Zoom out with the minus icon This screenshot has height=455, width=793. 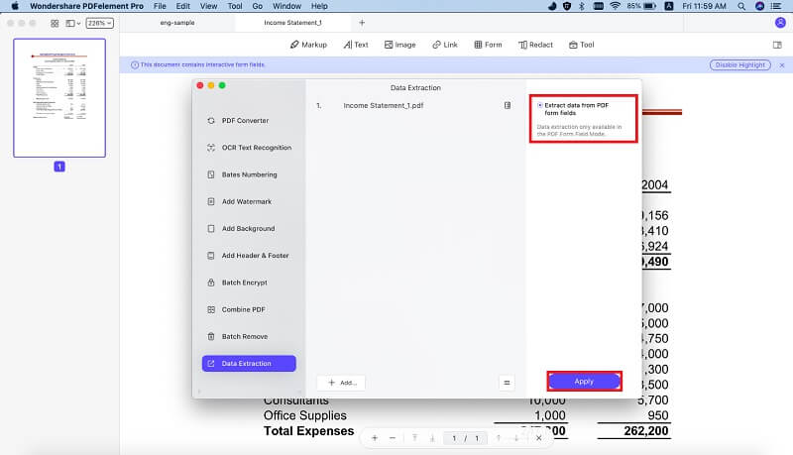(393, 438)
